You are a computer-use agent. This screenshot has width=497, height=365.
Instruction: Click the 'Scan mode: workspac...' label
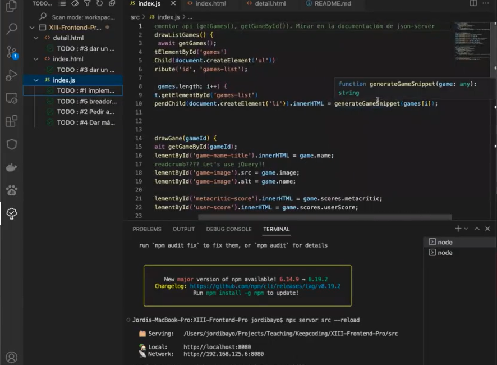click(84, 17)
